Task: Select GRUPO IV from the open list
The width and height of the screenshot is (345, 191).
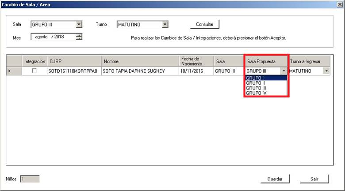Action: point(266,93)
